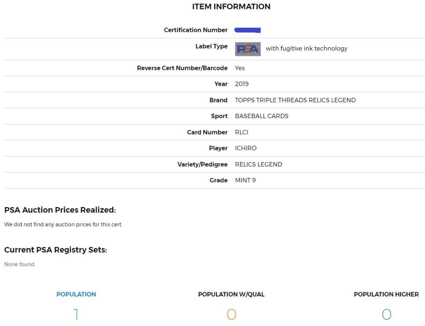Open the blue POPULATION link
The height and width of the screenshot is (326, 425).
pyautogui.click(x=76, y=294)
